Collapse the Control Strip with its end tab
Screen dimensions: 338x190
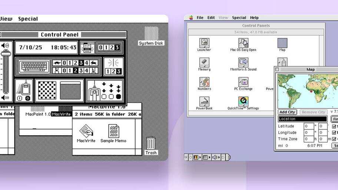click(x=229, y=157)
